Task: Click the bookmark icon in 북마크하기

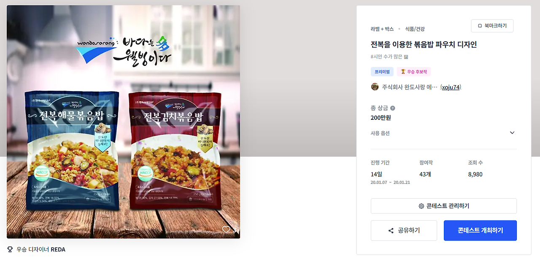Action: click(x=480, y=26)
